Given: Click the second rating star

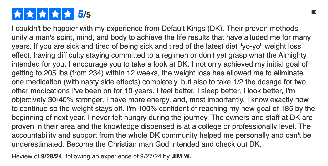Looking at the screenshot, I should (30, 14).
